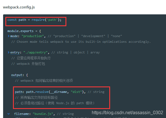This screenshot has height=118, width=166.
Task: Select the path.resolve(__dirname, "dist") expression
Action: coord(55,92)
